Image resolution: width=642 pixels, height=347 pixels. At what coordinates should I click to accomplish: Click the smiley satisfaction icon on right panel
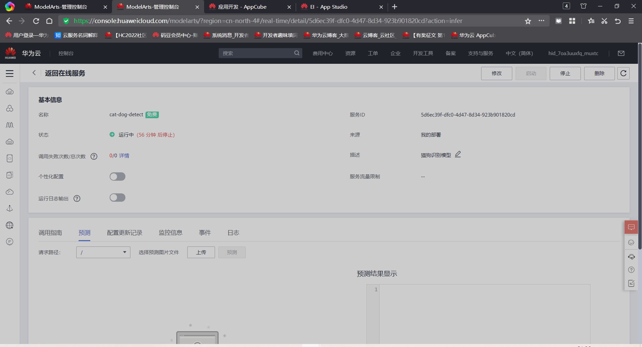pos(631,242)
